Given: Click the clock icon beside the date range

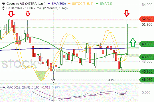Looking at the screenshot, I should tap(3, 8).
